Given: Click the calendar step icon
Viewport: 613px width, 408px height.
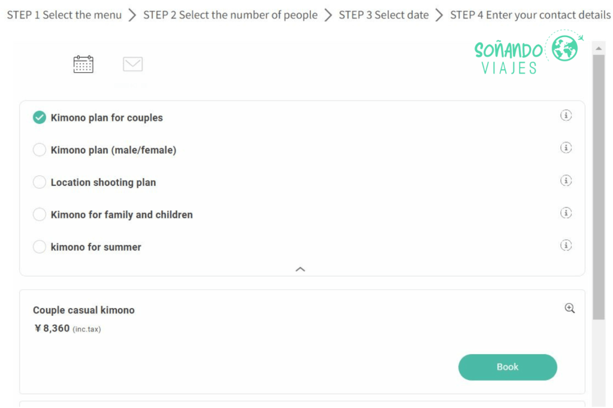Looking at the screenshot, I should coord(83,64).
